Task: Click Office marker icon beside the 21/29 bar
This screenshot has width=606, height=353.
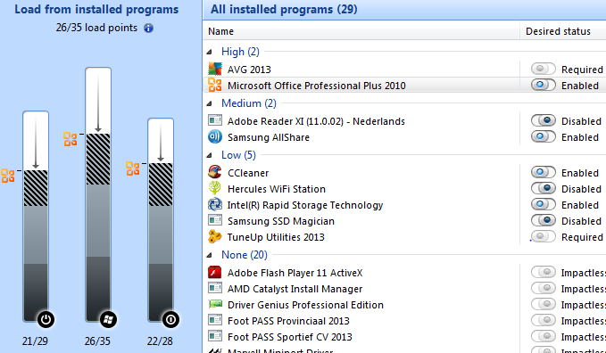Action: (x=8, y=176)
